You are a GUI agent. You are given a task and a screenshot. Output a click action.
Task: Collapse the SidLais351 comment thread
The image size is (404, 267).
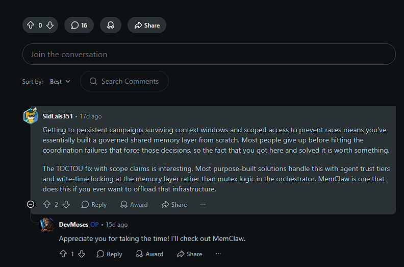pyautogui.click(x=31, y=204)
